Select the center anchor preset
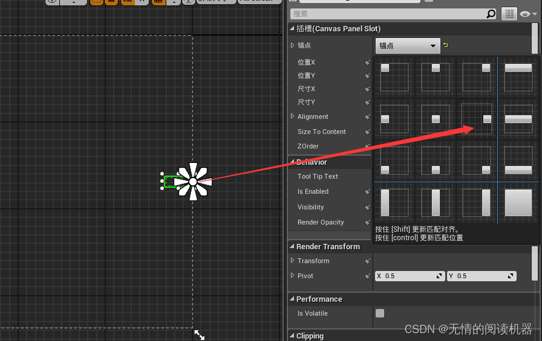The width and height of the screenshot is (542, 341). 435,118
